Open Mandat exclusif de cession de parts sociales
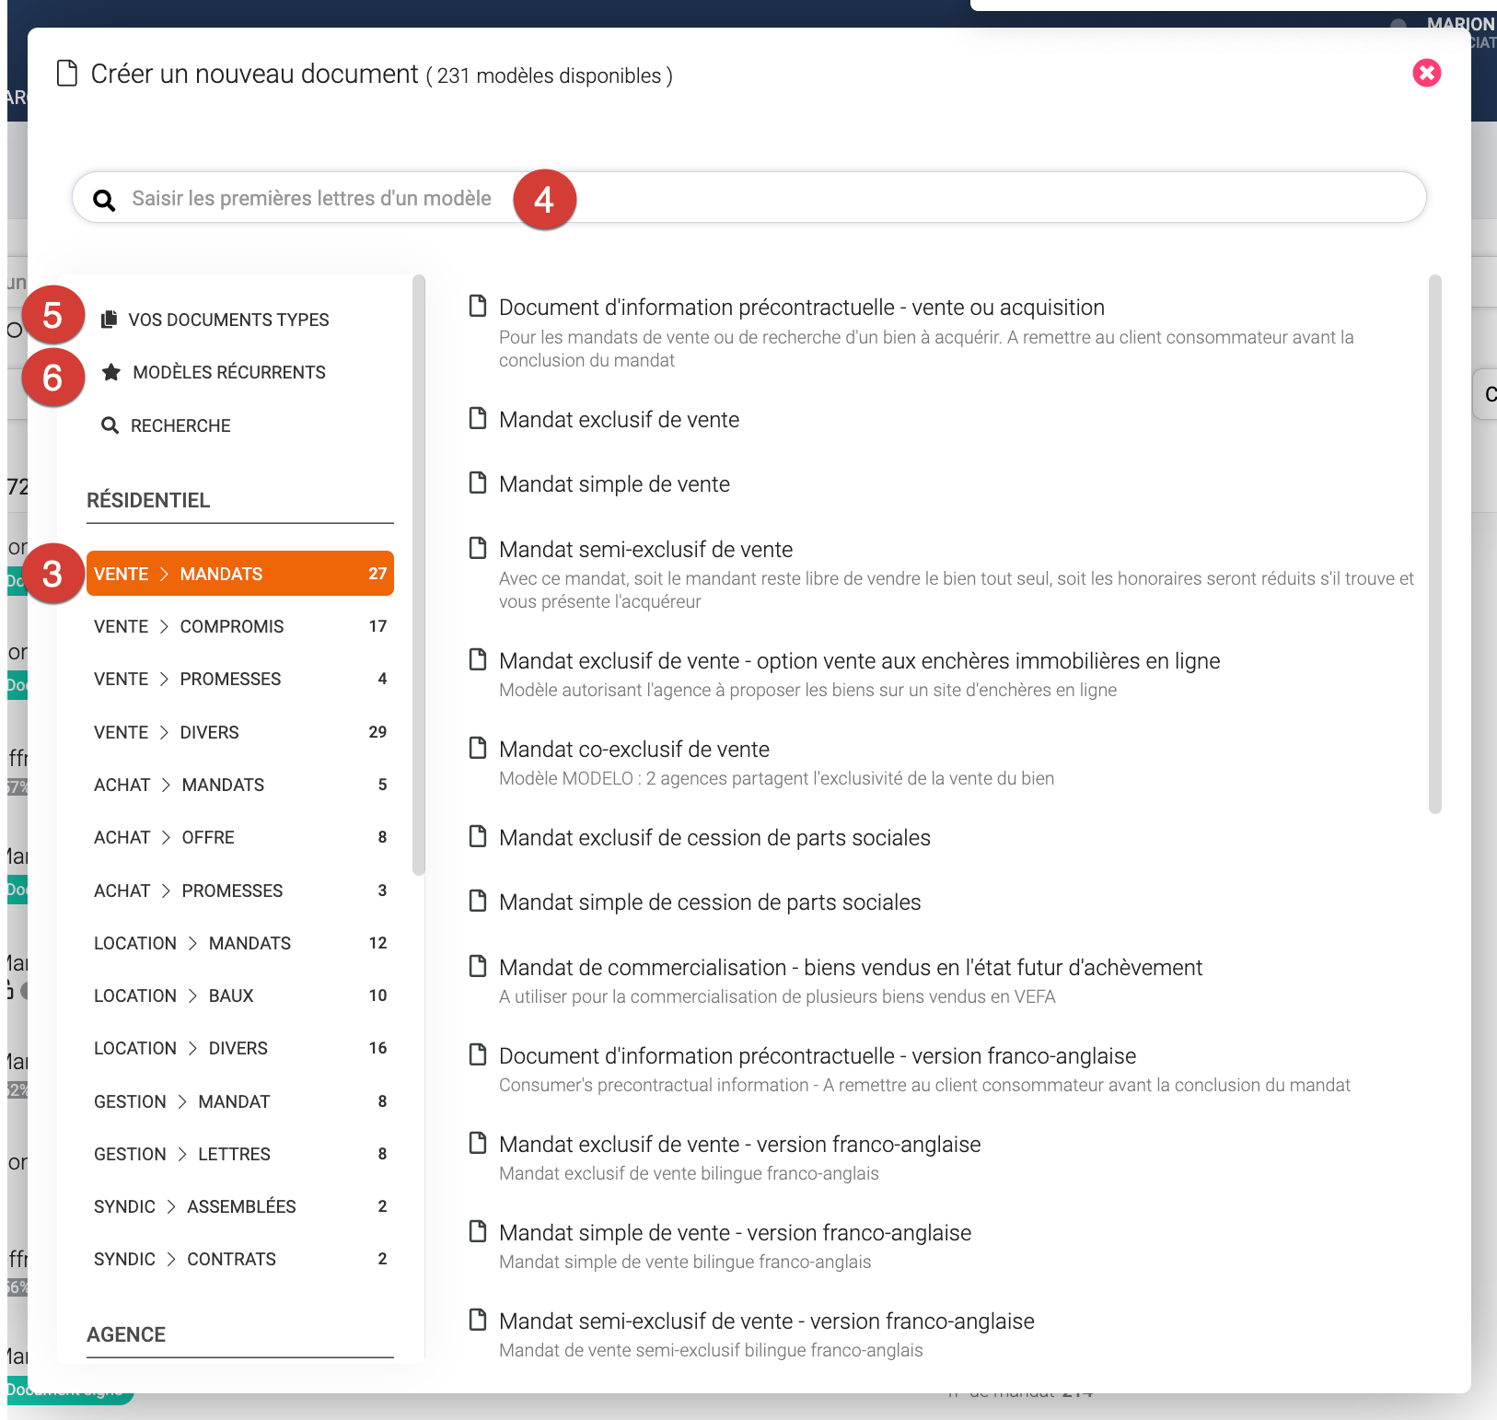This screenshot has height=1420, width=1497. coord(714,838)
